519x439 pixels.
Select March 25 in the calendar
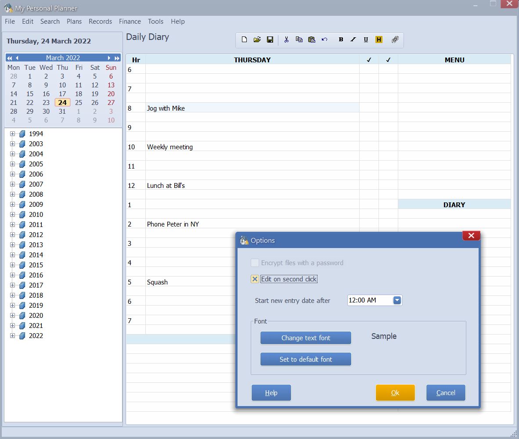79,103
